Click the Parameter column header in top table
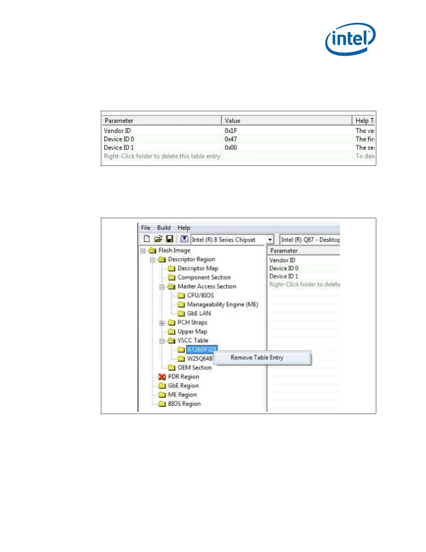Screen dimensions: 426x552 (x=162, y=121)
